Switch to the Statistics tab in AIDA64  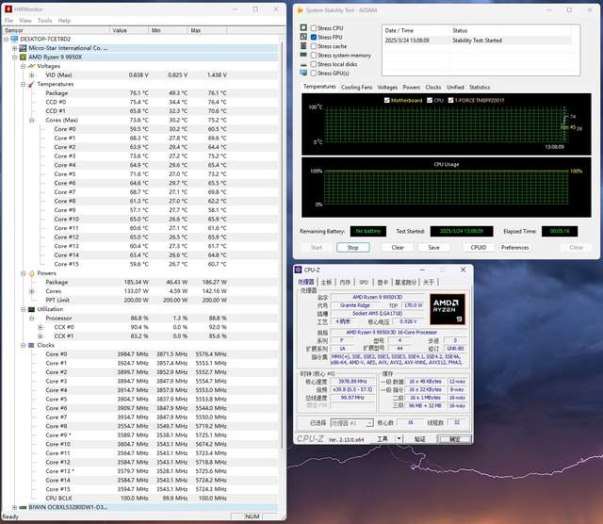coord(480,88)
